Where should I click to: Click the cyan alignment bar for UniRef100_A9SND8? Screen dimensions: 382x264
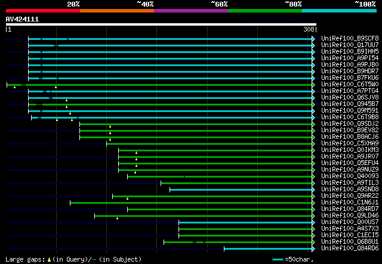tap(241, 190)
